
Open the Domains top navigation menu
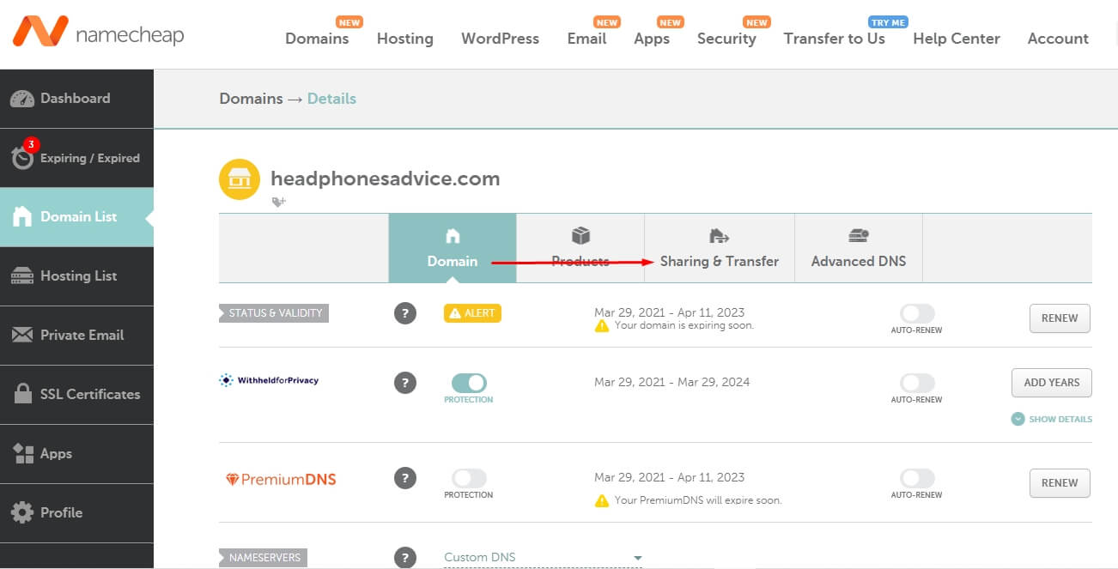[317, 39]
